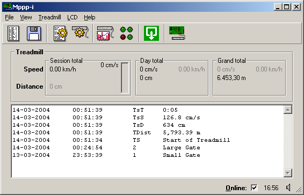This screenshot has width=304, height=195.
Task: Open the LCD menu
Action: coord(73,17)
